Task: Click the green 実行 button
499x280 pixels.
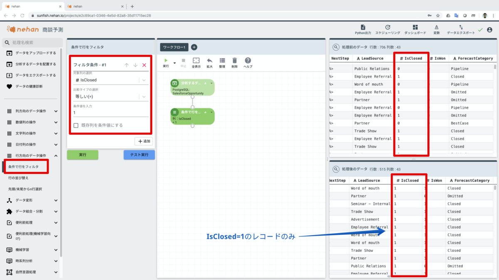Action: 83,155
